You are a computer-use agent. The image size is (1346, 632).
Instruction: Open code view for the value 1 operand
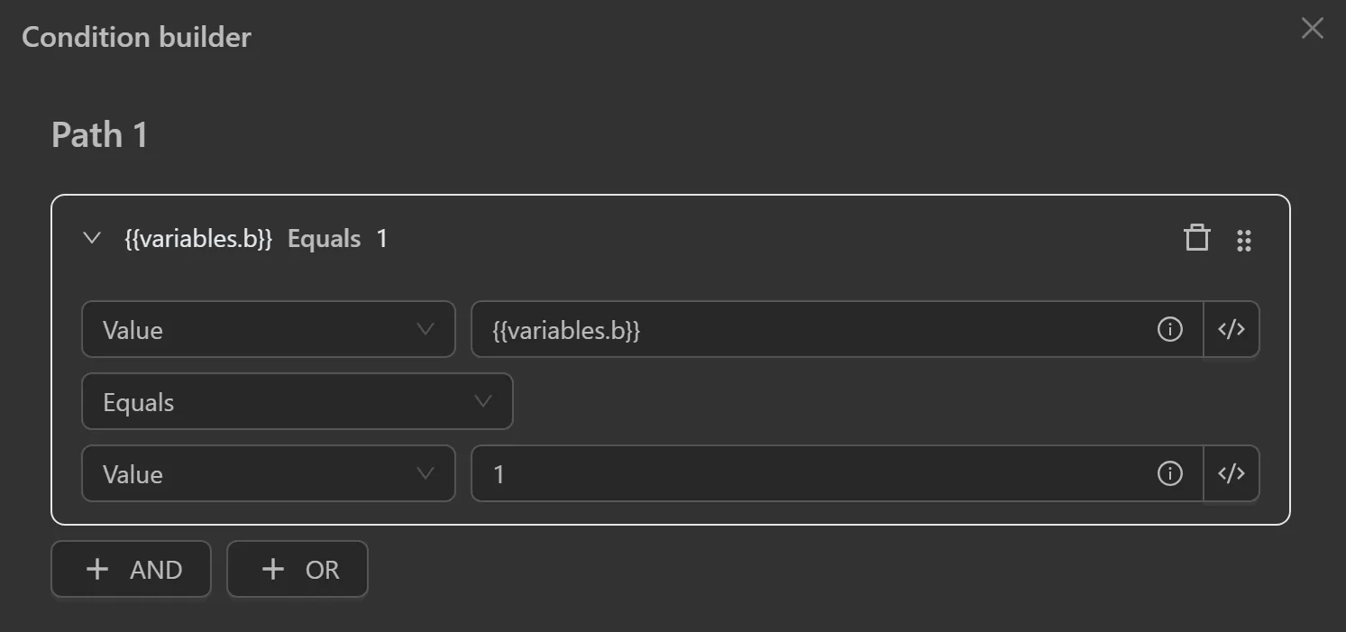pyautogui.click(x=1232, y=473)
